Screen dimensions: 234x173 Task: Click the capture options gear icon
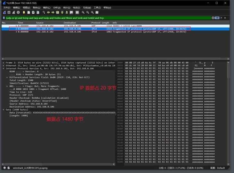click(18, 12)
